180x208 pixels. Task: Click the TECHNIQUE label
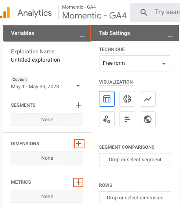coord(112,49)
